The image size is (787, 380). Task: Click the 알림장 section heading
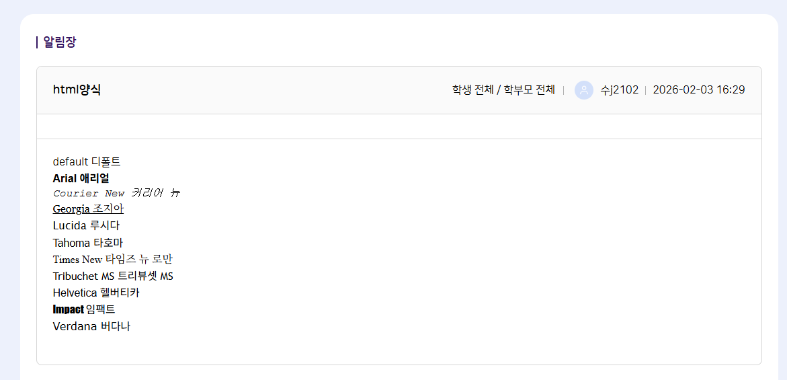60,42
